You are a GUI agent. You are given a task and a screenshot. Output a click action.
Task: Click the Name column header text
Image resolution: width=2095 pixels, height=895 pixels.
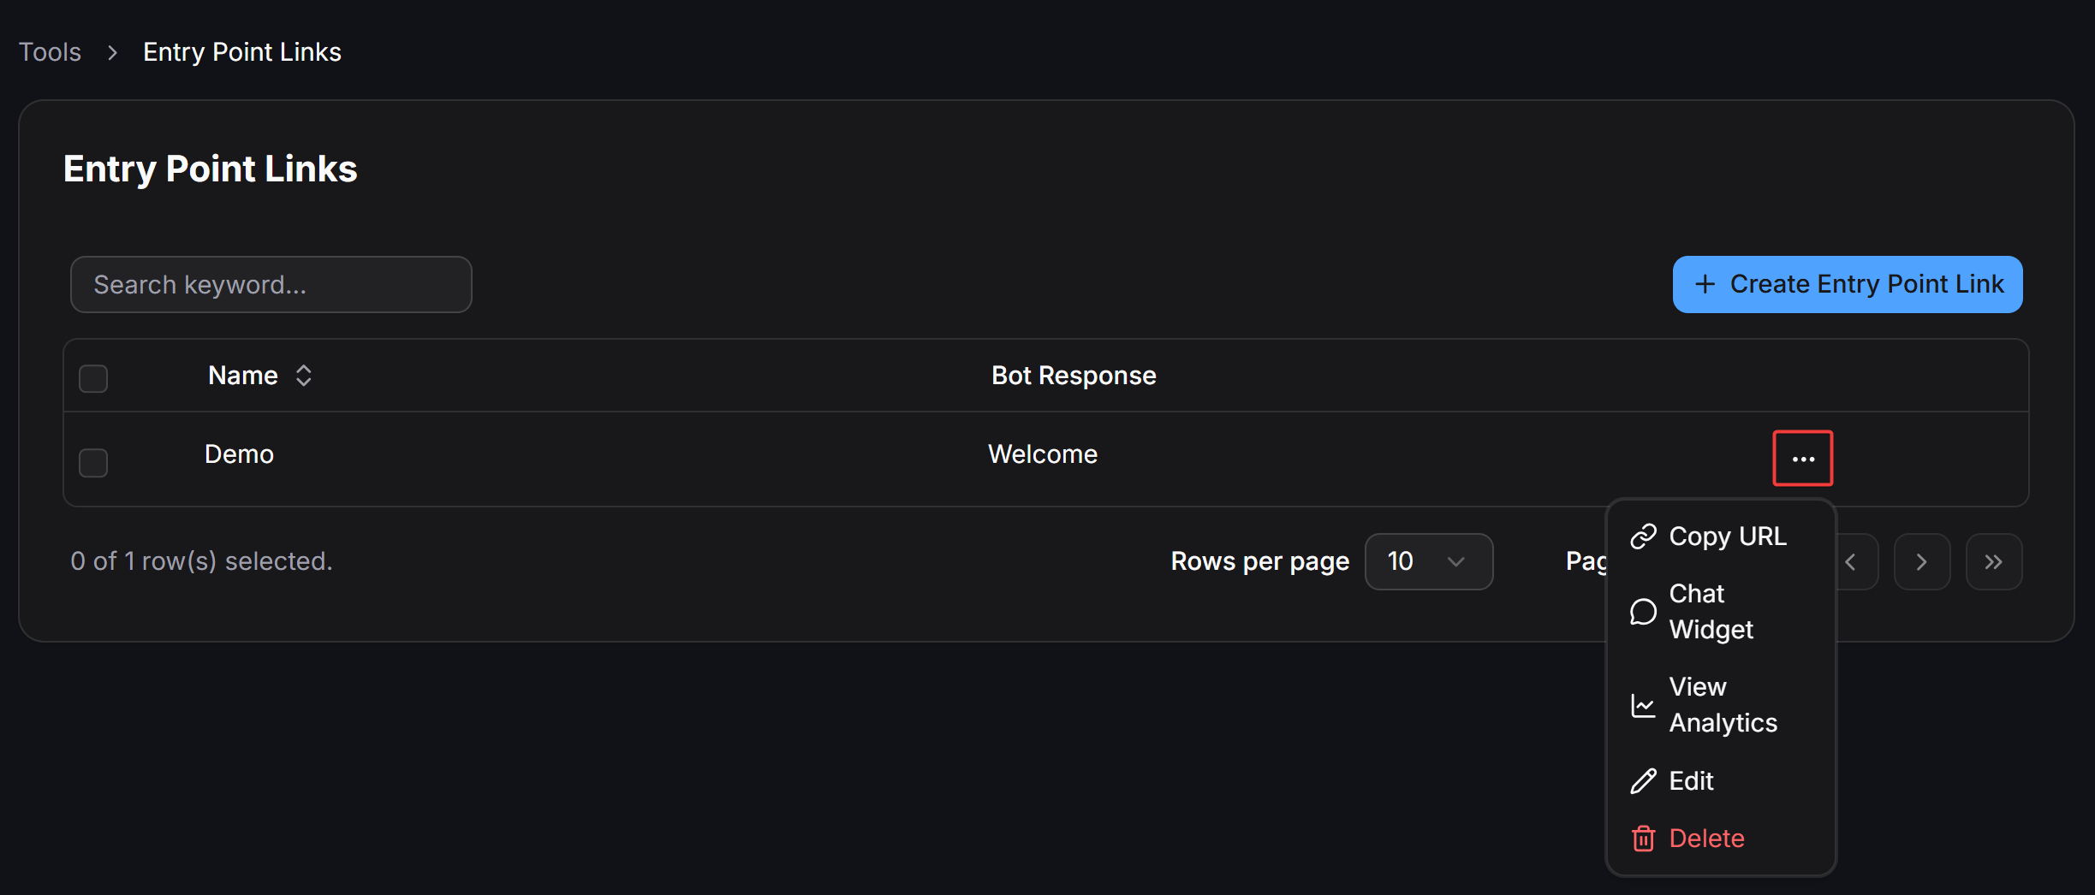coord(243,376)
